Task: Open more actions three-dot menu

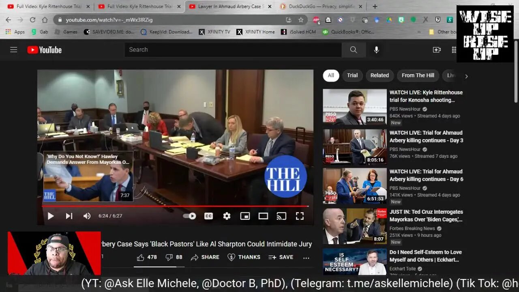Action: (x=306, y=257)
